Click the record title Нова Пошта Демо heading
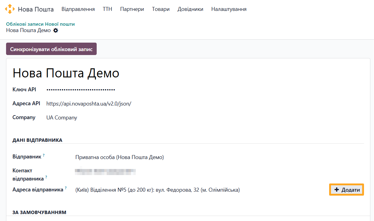Image resolution: width=374 pixels, height=221 pixels. (x=66, y=73)
